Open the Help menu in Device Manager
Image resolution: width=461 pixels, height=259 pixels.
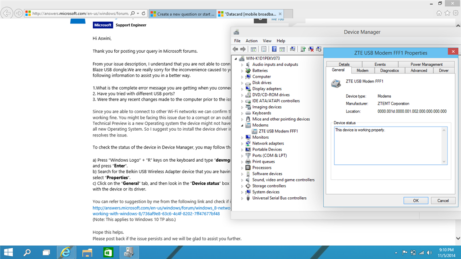point(281,41)
